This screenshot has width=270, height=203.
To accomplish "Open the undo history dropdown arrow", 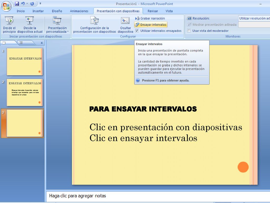I will point(27,4).
